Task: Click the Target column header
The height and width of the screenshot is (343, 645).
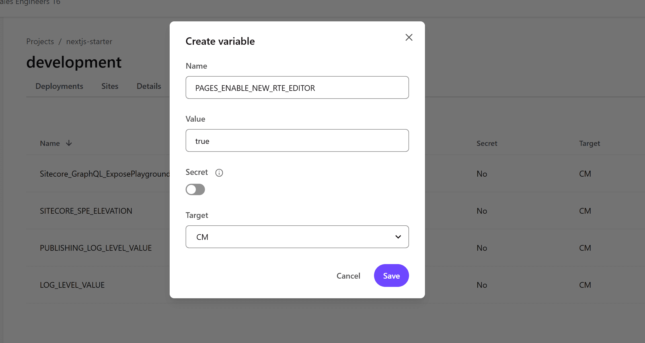Action: pyautogui.click(x=589, y=143)
